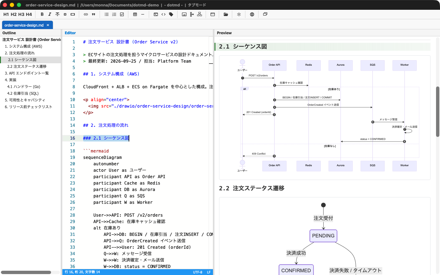
Task: Go to outline item 1. システム構成 (AWS)
Action: [24, 46]
